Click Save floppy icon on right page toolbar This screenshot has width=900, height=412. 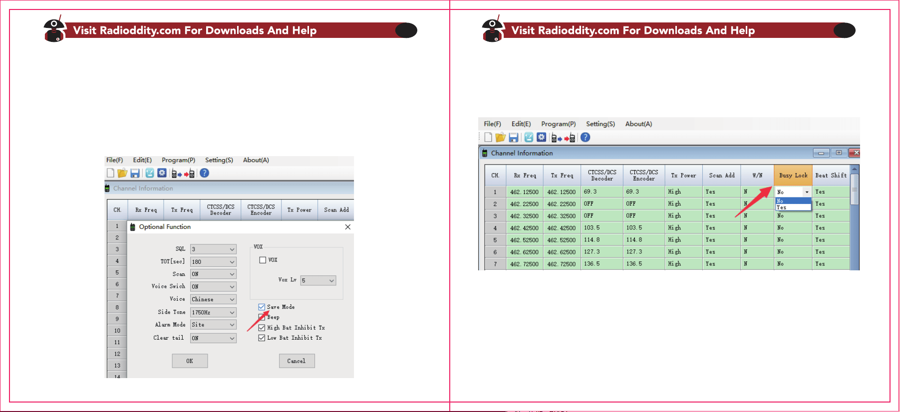tap(513, 137)
